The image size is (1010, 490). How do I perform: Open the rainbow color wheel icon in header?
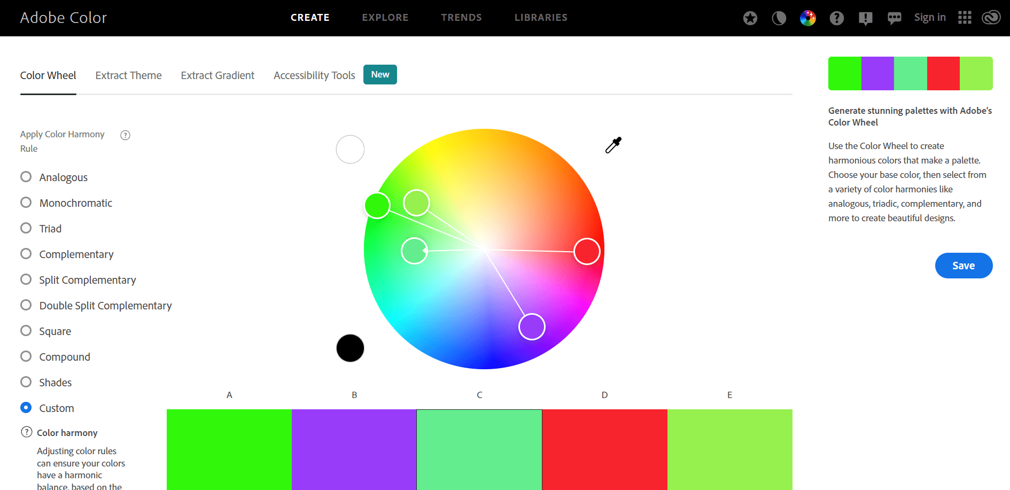point(808,18)
